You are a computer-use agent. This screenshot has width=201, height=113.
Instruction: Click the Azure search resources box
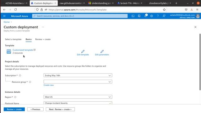80,16
